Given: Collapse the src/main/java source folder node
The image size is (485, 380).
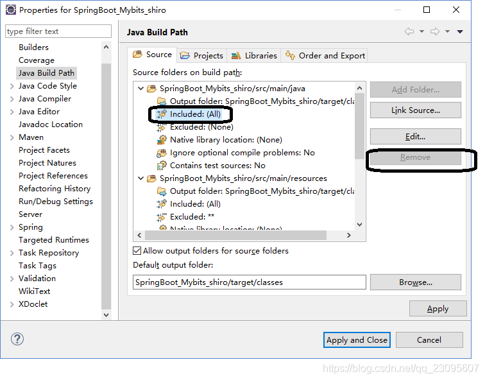Looking at the screenshot, I should click(140, 89).
